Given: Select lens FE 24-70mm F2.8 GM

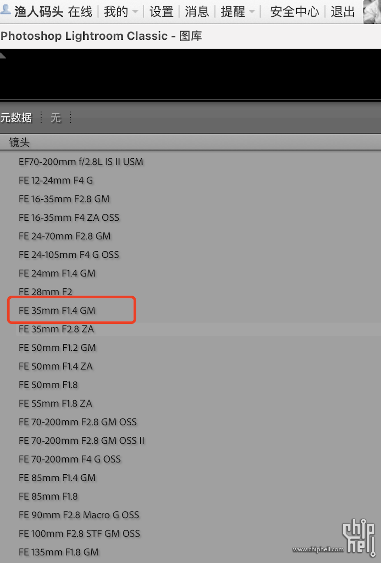Looking at the screenshot, I should pyautogui.click(x=65, y=236).
